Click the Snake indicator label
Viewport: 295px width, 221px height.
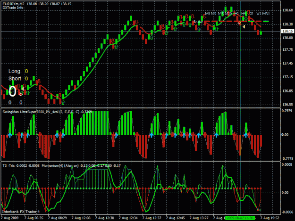(198, 22)
